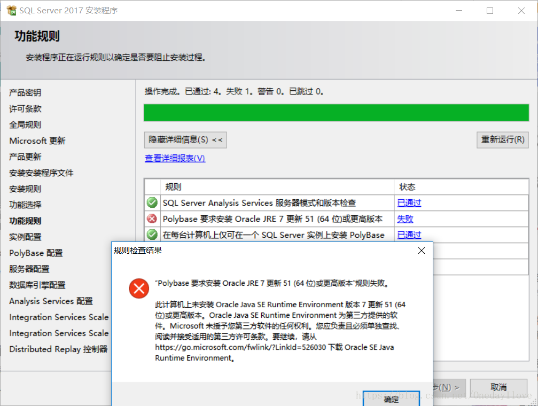Click the 取消 cancel button
The width and height of the screenshot is (538, 406).
pos(498,386)
